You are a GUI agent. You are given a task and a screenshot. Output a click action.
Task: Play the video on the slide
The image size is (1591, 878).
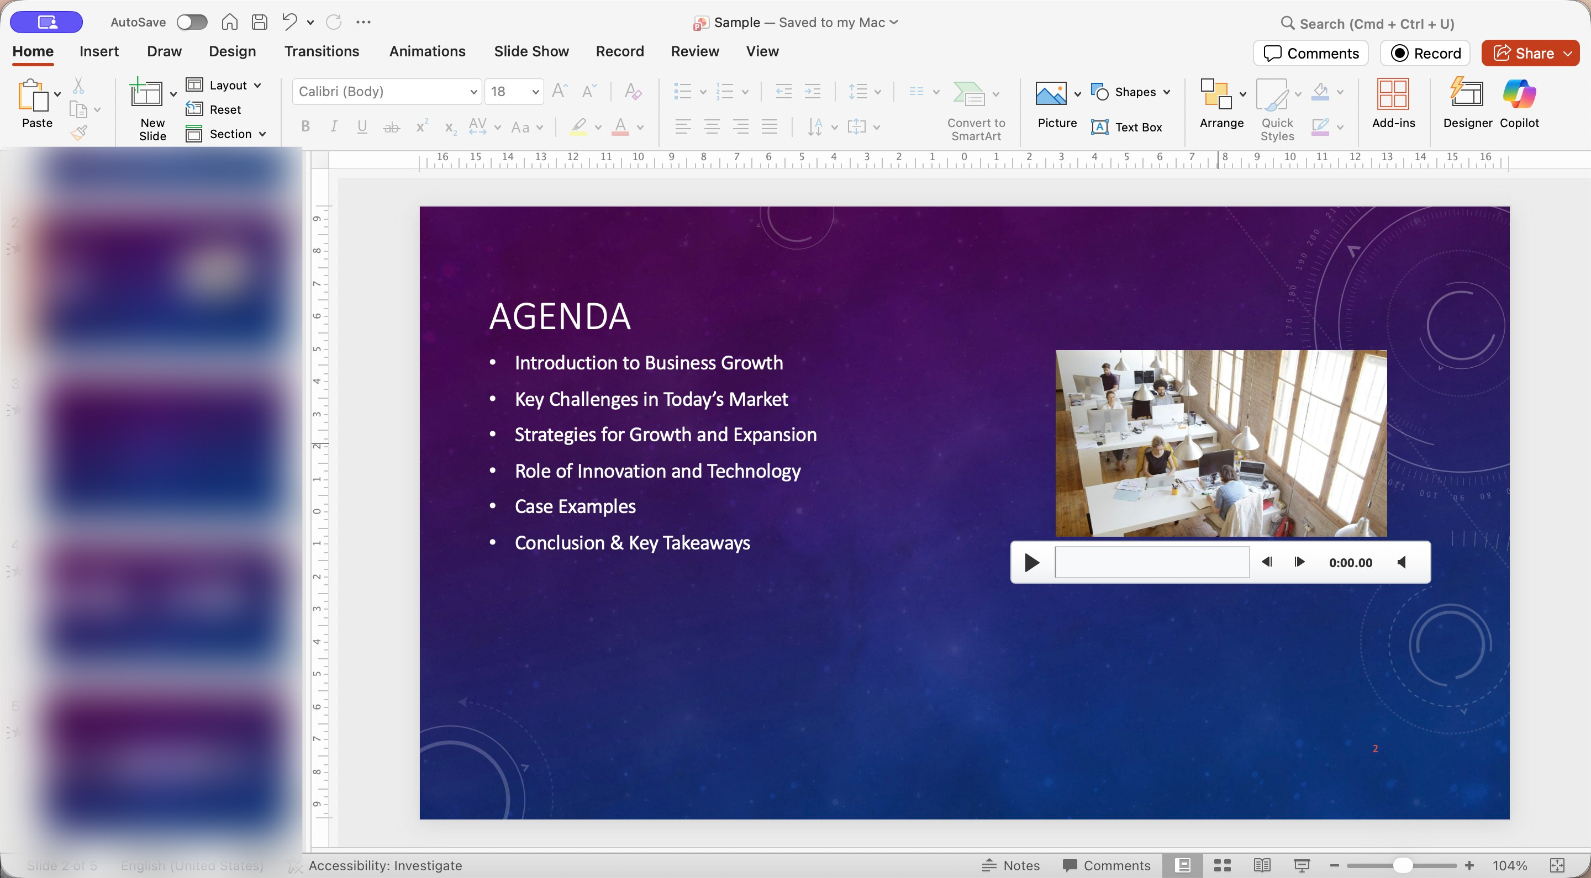point(1031,562)
